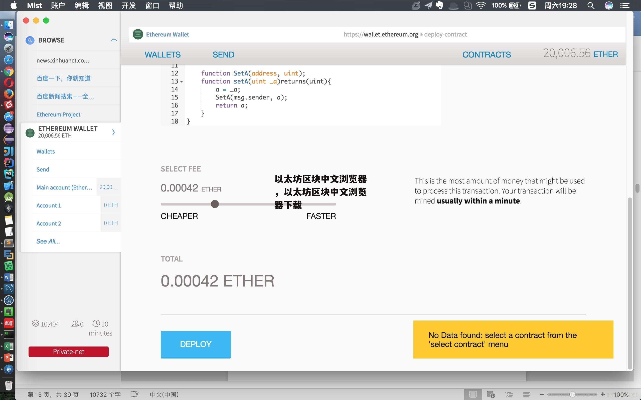This screenshot has width=641, height=400.
Task: Open the 账户 menu
Action: pyautogui.click(x=58, y=5)
